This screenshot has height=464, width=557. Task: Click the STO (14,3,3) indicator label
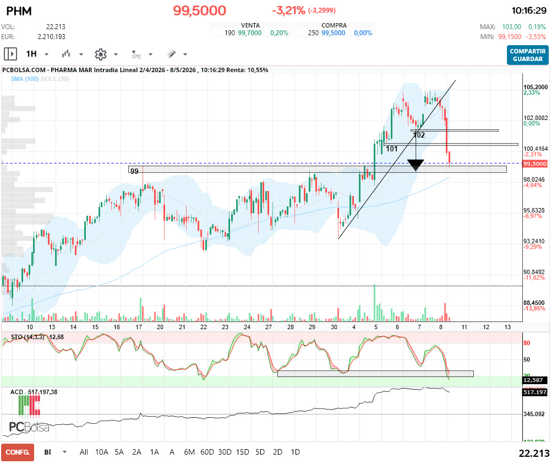[28, 337]
